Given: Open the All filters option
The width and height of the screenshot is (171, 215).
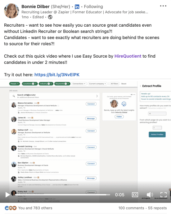Looking at the screenshot, I should pos(115,84).
